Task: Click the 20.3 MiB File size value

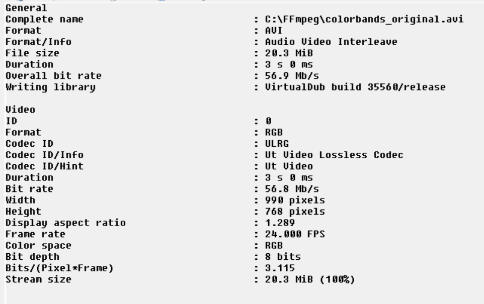Action: [286, 53]
